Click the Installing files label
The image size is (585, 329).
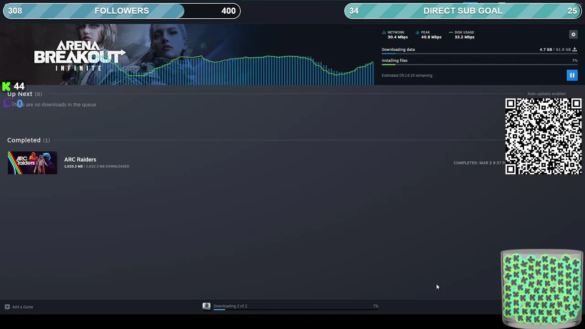tap(394, 60)
